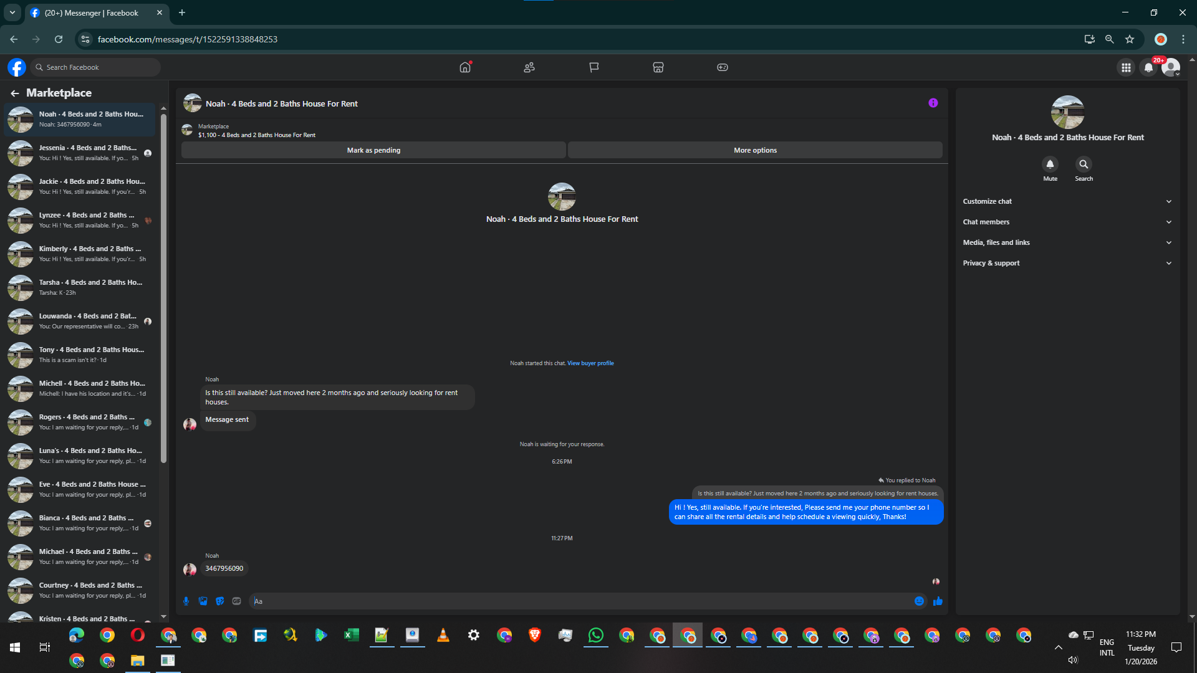Show hidden system tray icons
Viewport: 1197px width, 673px height.
[1059, 647]
